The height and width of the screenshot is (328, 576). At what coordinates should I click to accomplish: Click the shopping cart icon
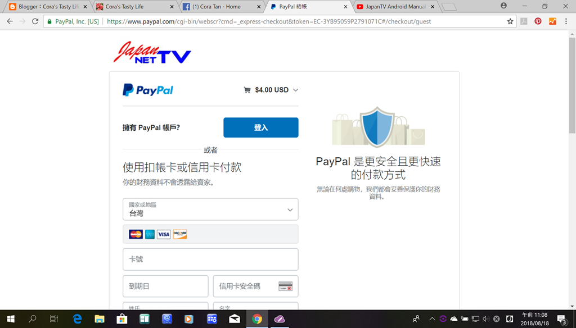(x=247, y=90)
